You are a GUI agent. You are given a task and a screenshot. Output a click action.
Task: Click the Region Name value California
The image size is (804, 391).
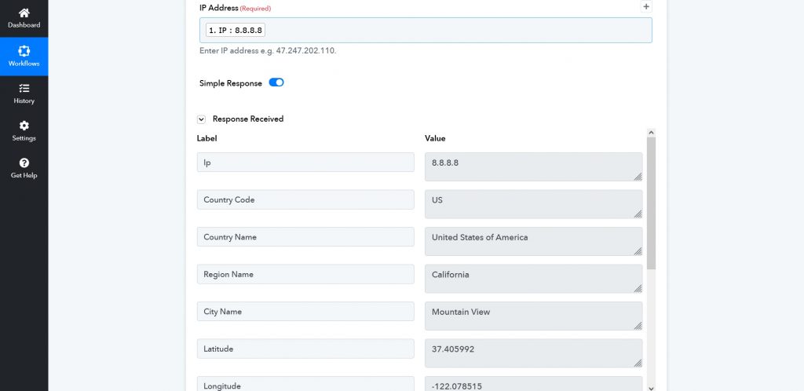(532, 278)
